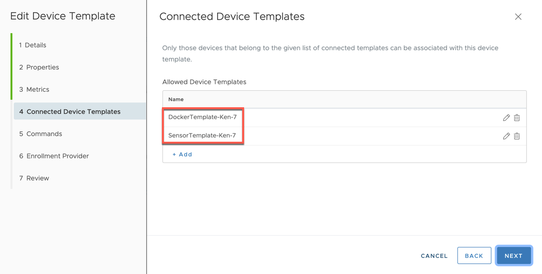Add an allowed device template
Screen dimensions: 542x274
[182, 154]
